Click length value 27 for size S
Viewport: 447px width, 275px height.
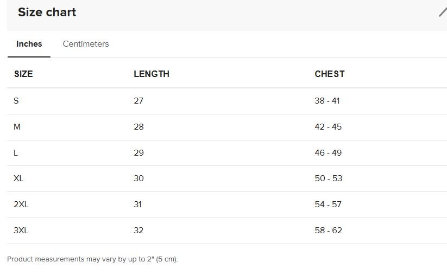[138, 101]
